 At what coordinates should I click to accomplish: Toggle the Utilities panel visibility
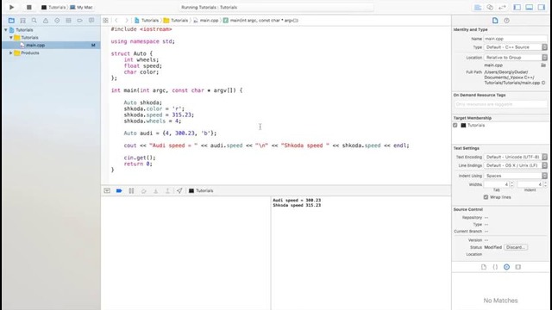tap(541, 7)
